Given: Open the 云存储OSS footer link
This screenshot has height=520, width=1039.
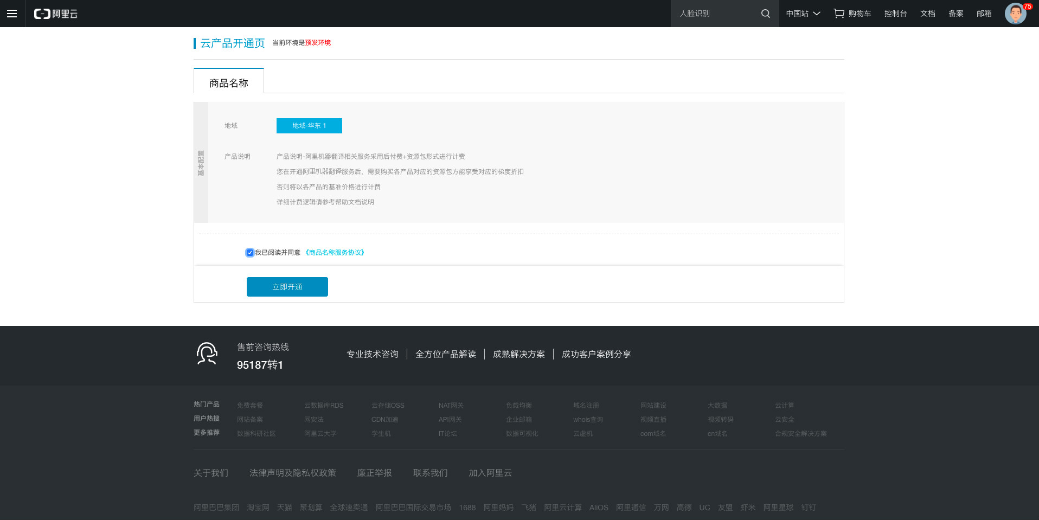Looking at the screenshot, I should (x=388, y=406).
